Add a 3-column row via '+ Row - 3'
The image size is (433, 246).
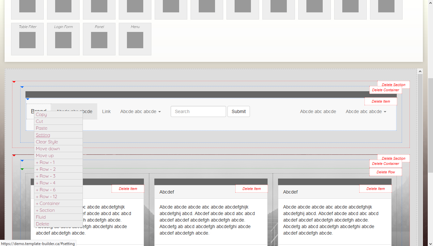[x=46, y=176]
